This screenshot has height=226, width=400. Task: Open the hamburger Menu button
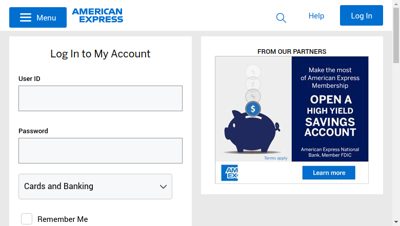click(38, 17)
